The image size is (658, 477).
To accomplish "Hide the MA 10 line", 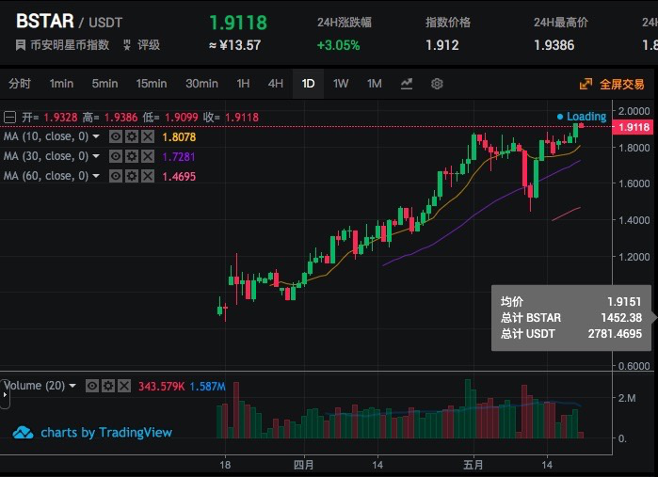I will pyautogui.click(x=116, y=136).
